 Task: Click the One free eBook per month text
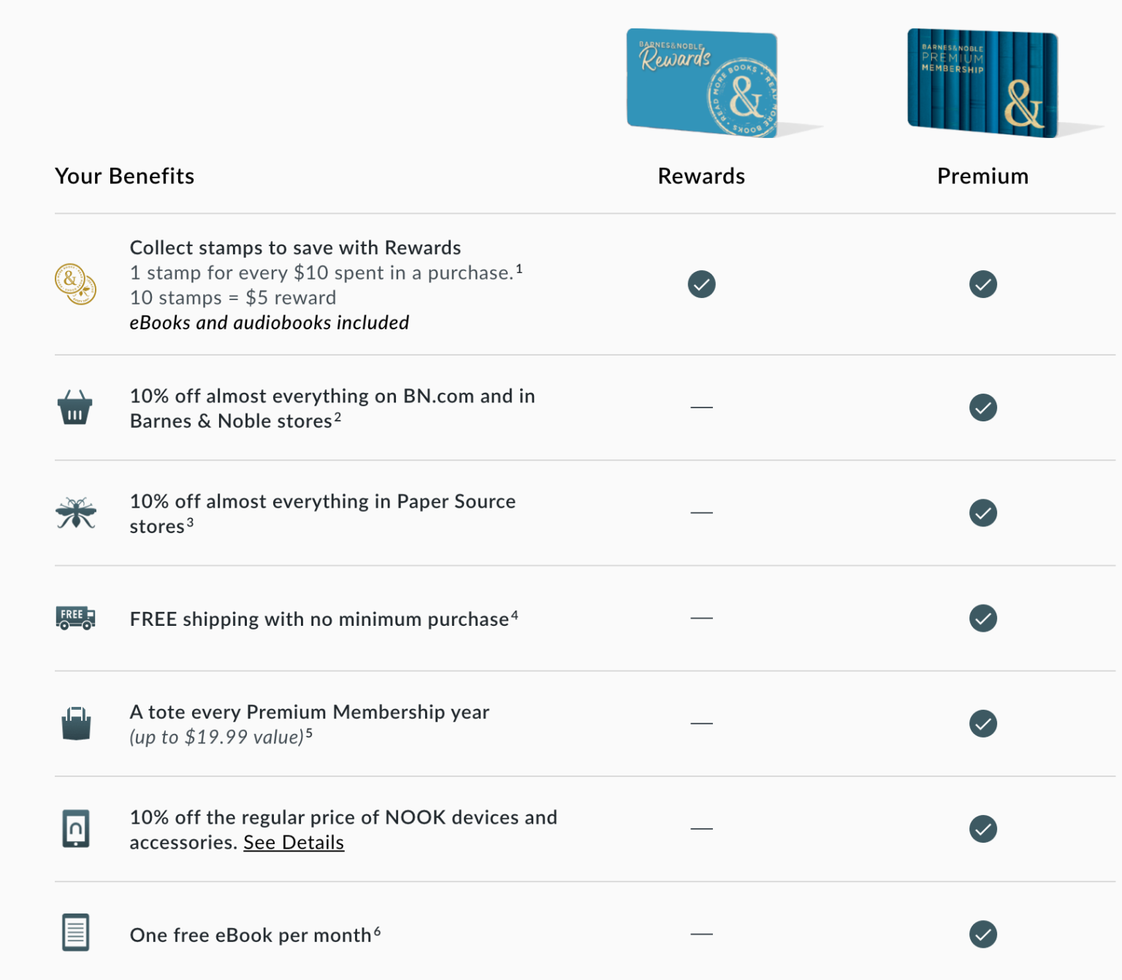coord(251,935)
